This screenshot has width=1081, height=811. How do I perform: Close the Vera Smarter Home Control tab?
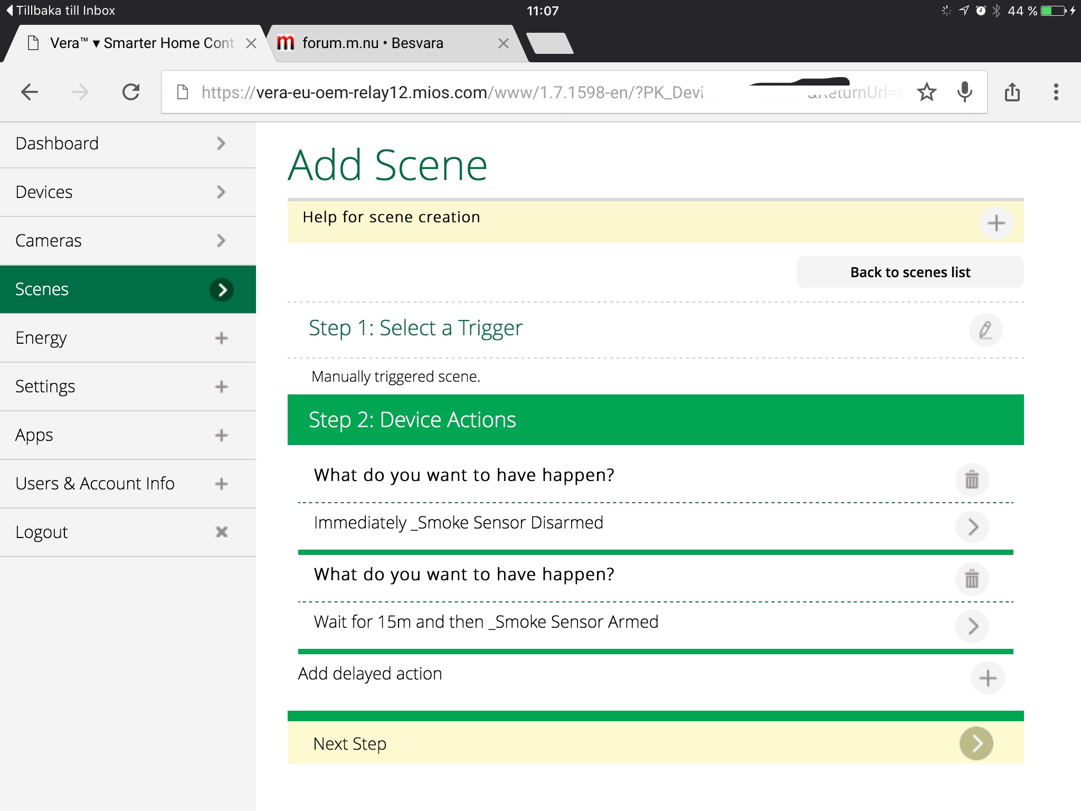point(251,43)
